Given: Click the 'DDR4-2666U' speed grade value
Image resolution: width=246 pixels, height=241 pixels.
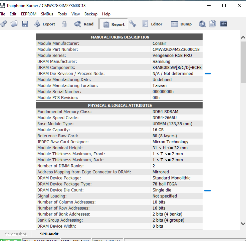Looking at the screenshot, I should click(165, 118).
